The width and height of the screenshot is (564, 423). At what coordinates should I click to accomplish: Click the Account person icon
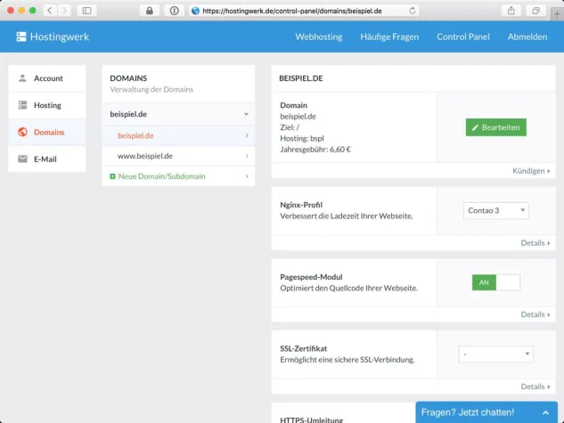(x=22, y=78)
